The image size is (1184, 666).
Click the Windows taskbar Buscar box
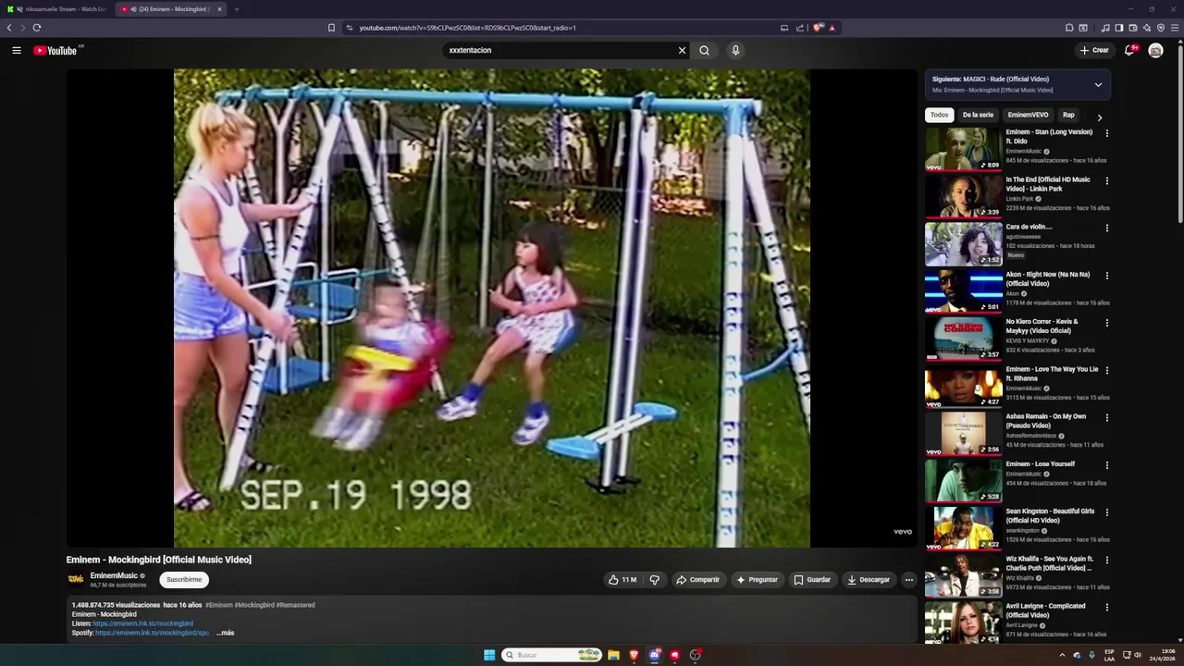pos(551,655)
